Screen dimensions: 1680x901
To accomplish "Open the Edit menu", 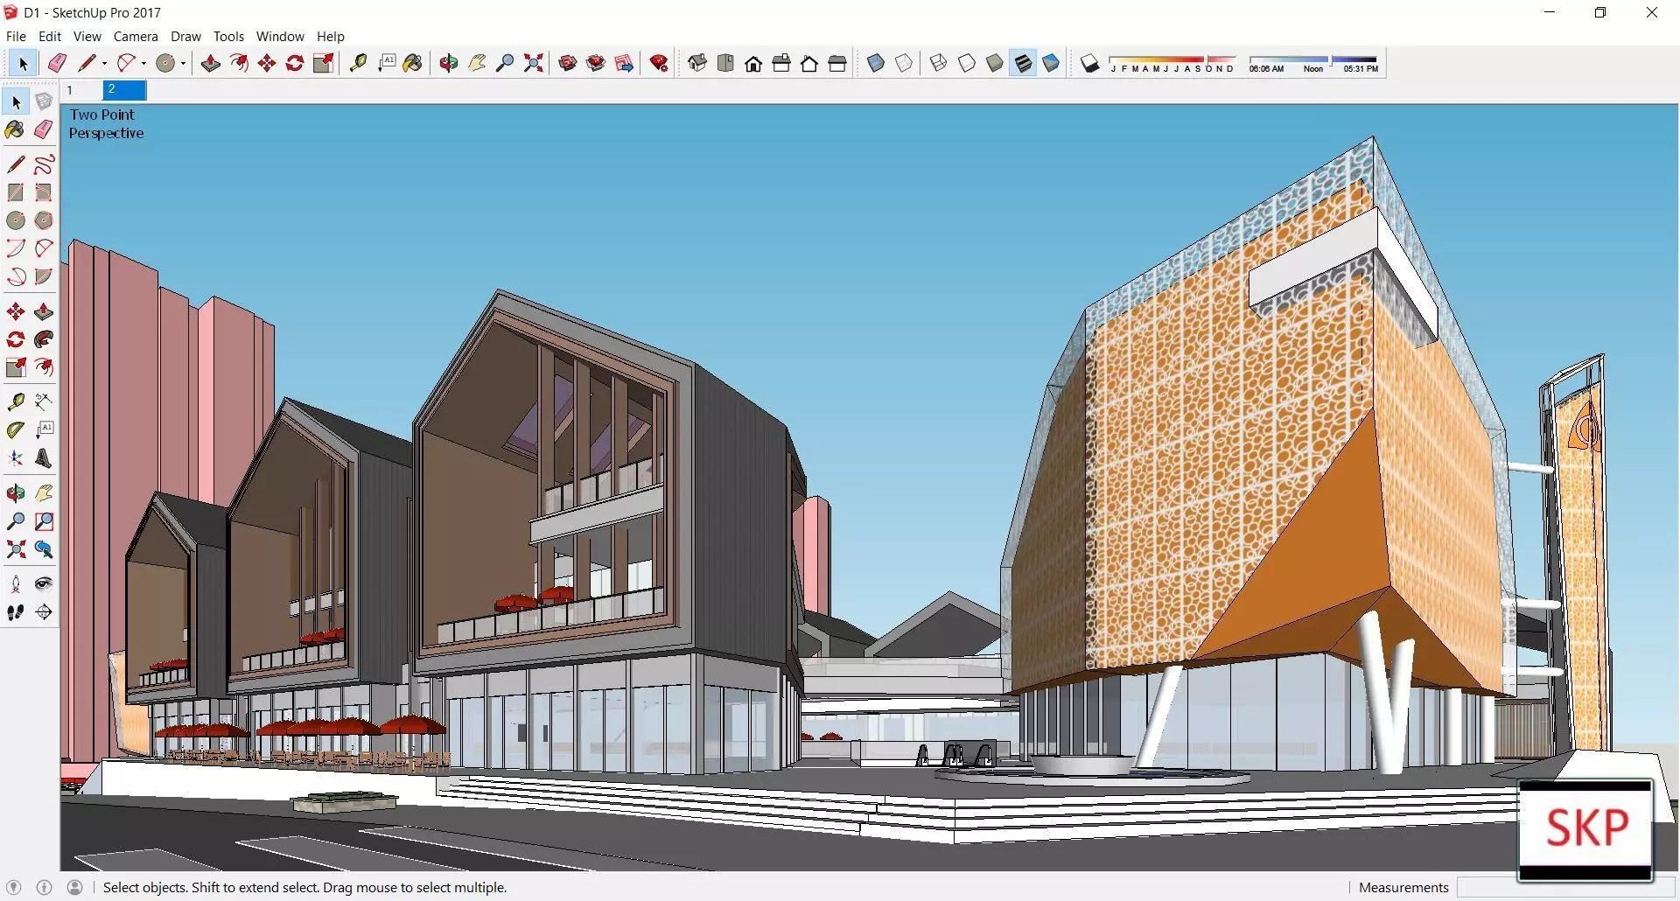I will (50, 36).
